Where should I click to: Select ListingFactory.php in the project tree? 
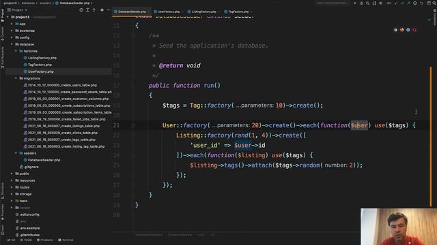click(42, 58)
